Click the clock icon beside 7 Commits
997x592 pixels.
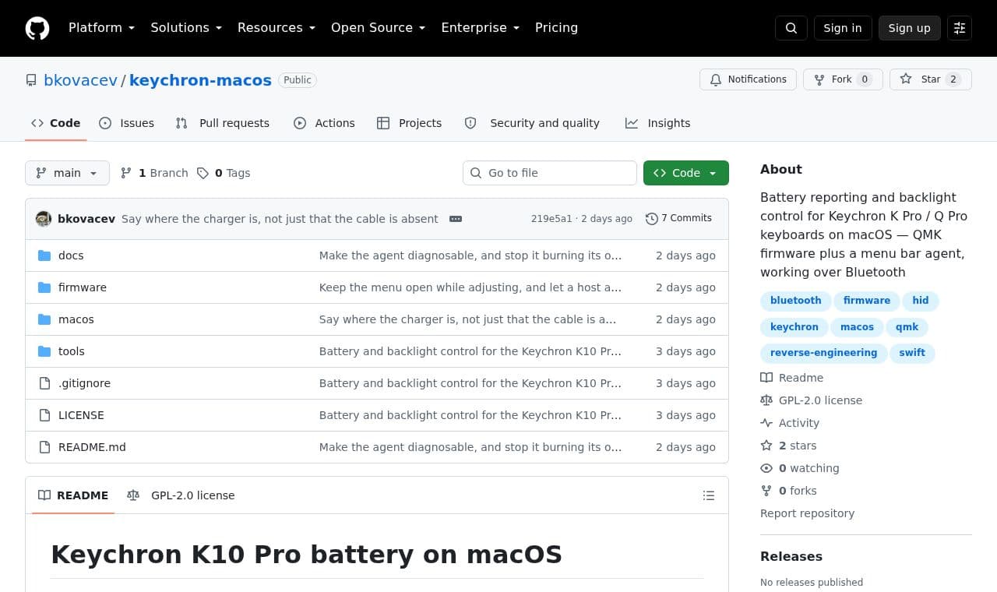pyautogui.click(x=652, y=219)
